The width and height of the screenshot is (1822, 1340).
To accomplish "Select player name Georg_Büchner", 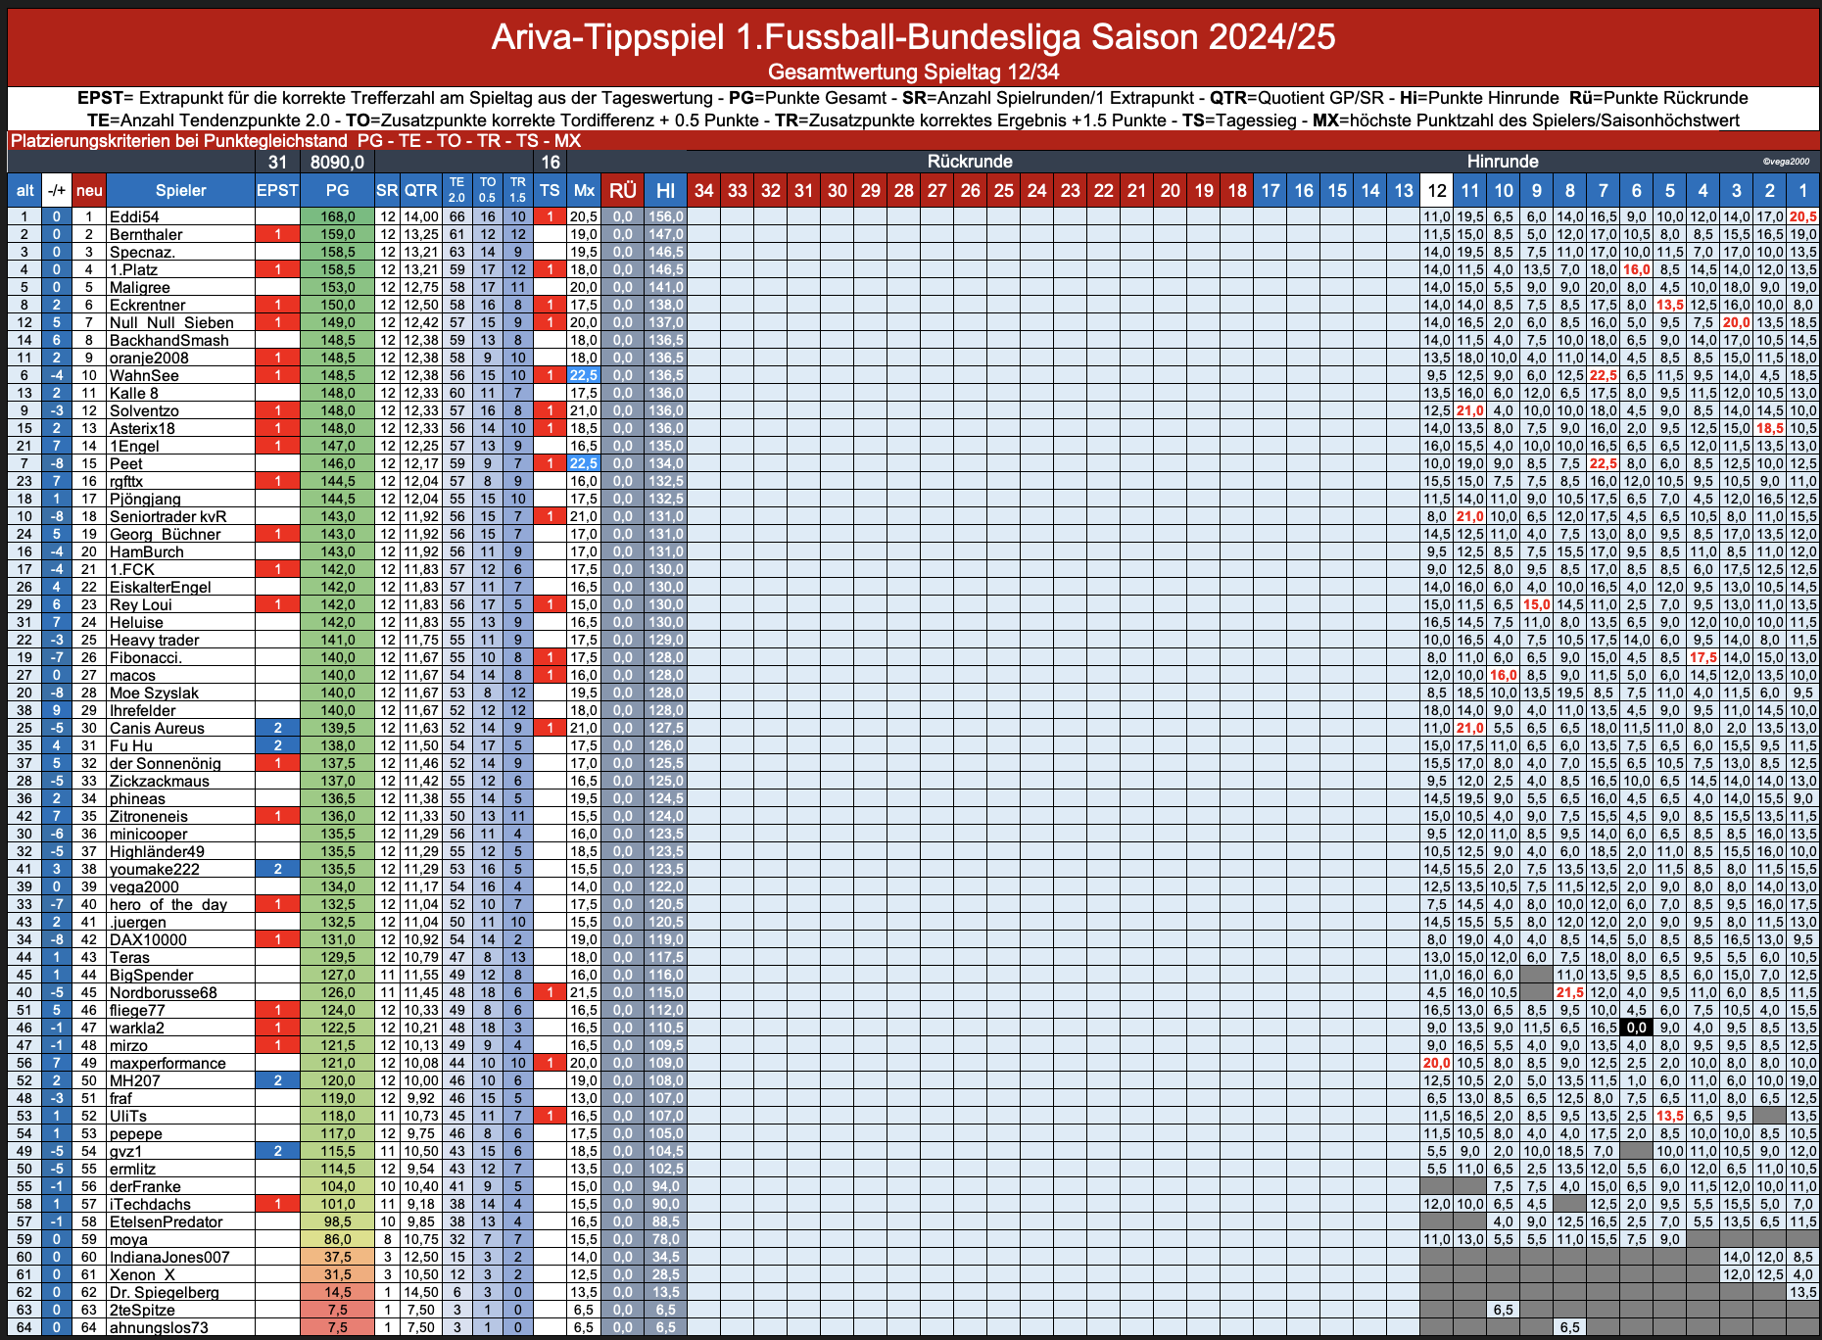I will click(165, 534).
